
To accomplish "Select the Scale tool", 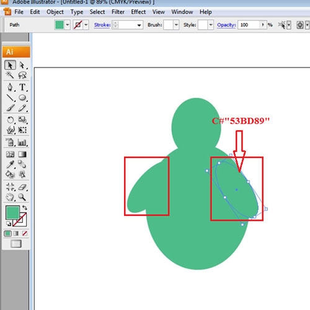I will 22,120.
